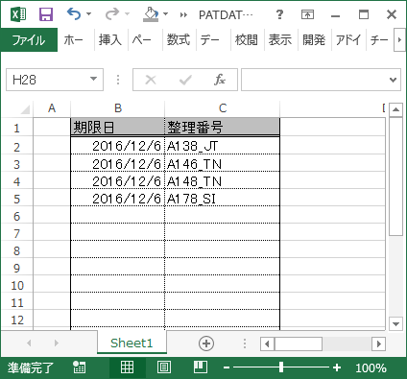The width and height of the screenshot is (407, 379).
Task: Open the Name Box dropdown arrow
Action: coord(93,79)
